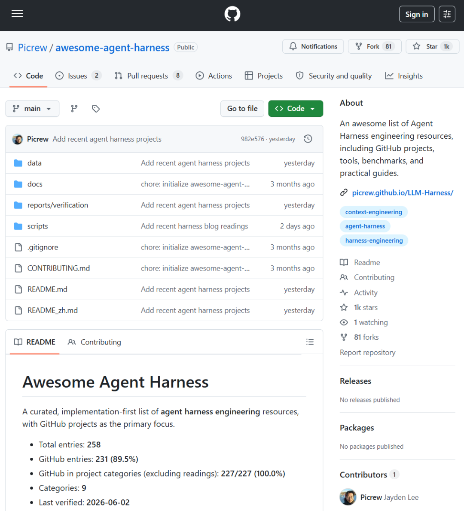Click Report repository link
The image size is (464, 511).
click(x=367, y=352)
